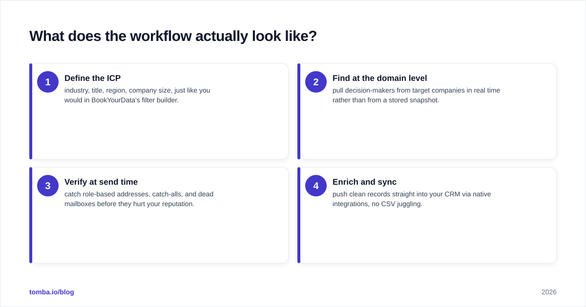Select the 'Enrich and sync' heading
The height and width of the screenshot is (307, 586).
coord(364,182)
